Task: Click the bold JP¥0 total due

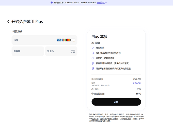Action: point(138,94)
